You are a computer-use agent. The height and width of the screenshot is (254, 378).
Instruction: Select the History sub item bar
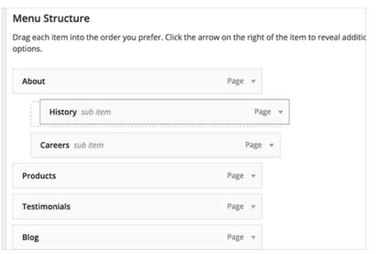pyautogui.click(x=165, y=112)
